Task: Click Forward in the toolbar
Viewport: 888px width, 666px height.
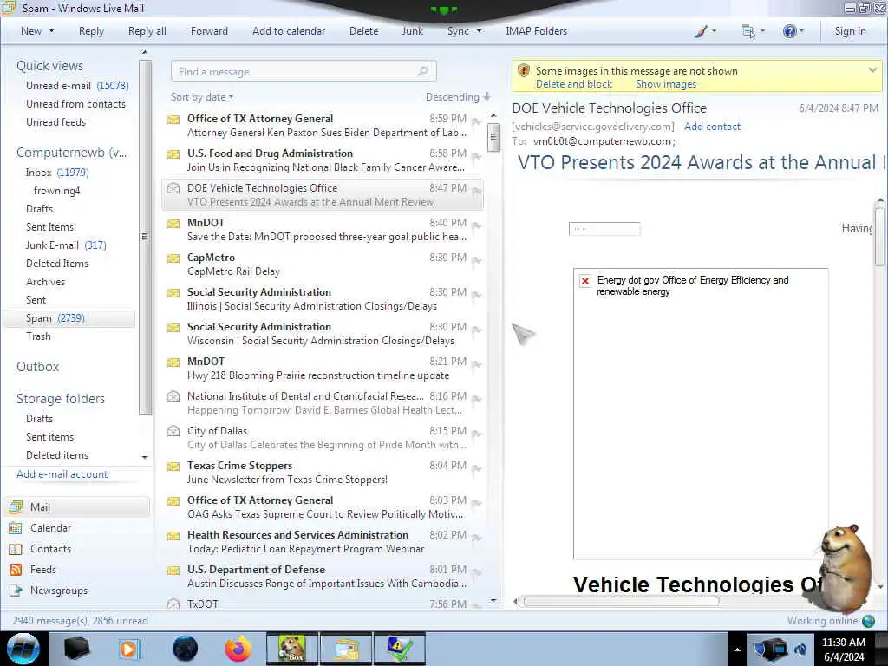Action: [x=209, y=31]
